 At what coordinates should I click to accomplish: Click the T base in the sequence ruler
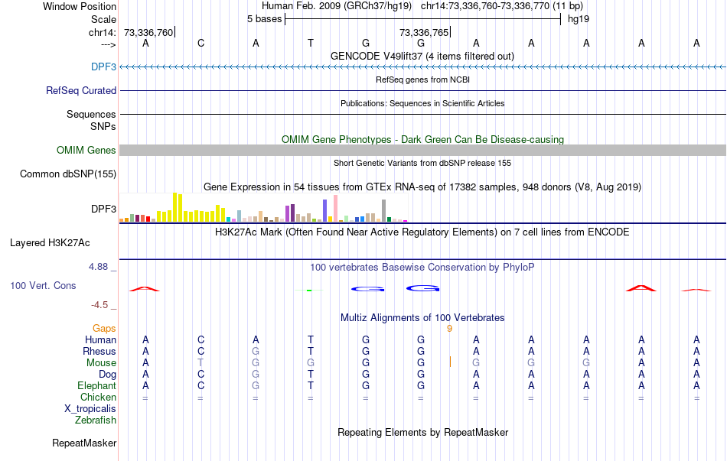[311, 43]
